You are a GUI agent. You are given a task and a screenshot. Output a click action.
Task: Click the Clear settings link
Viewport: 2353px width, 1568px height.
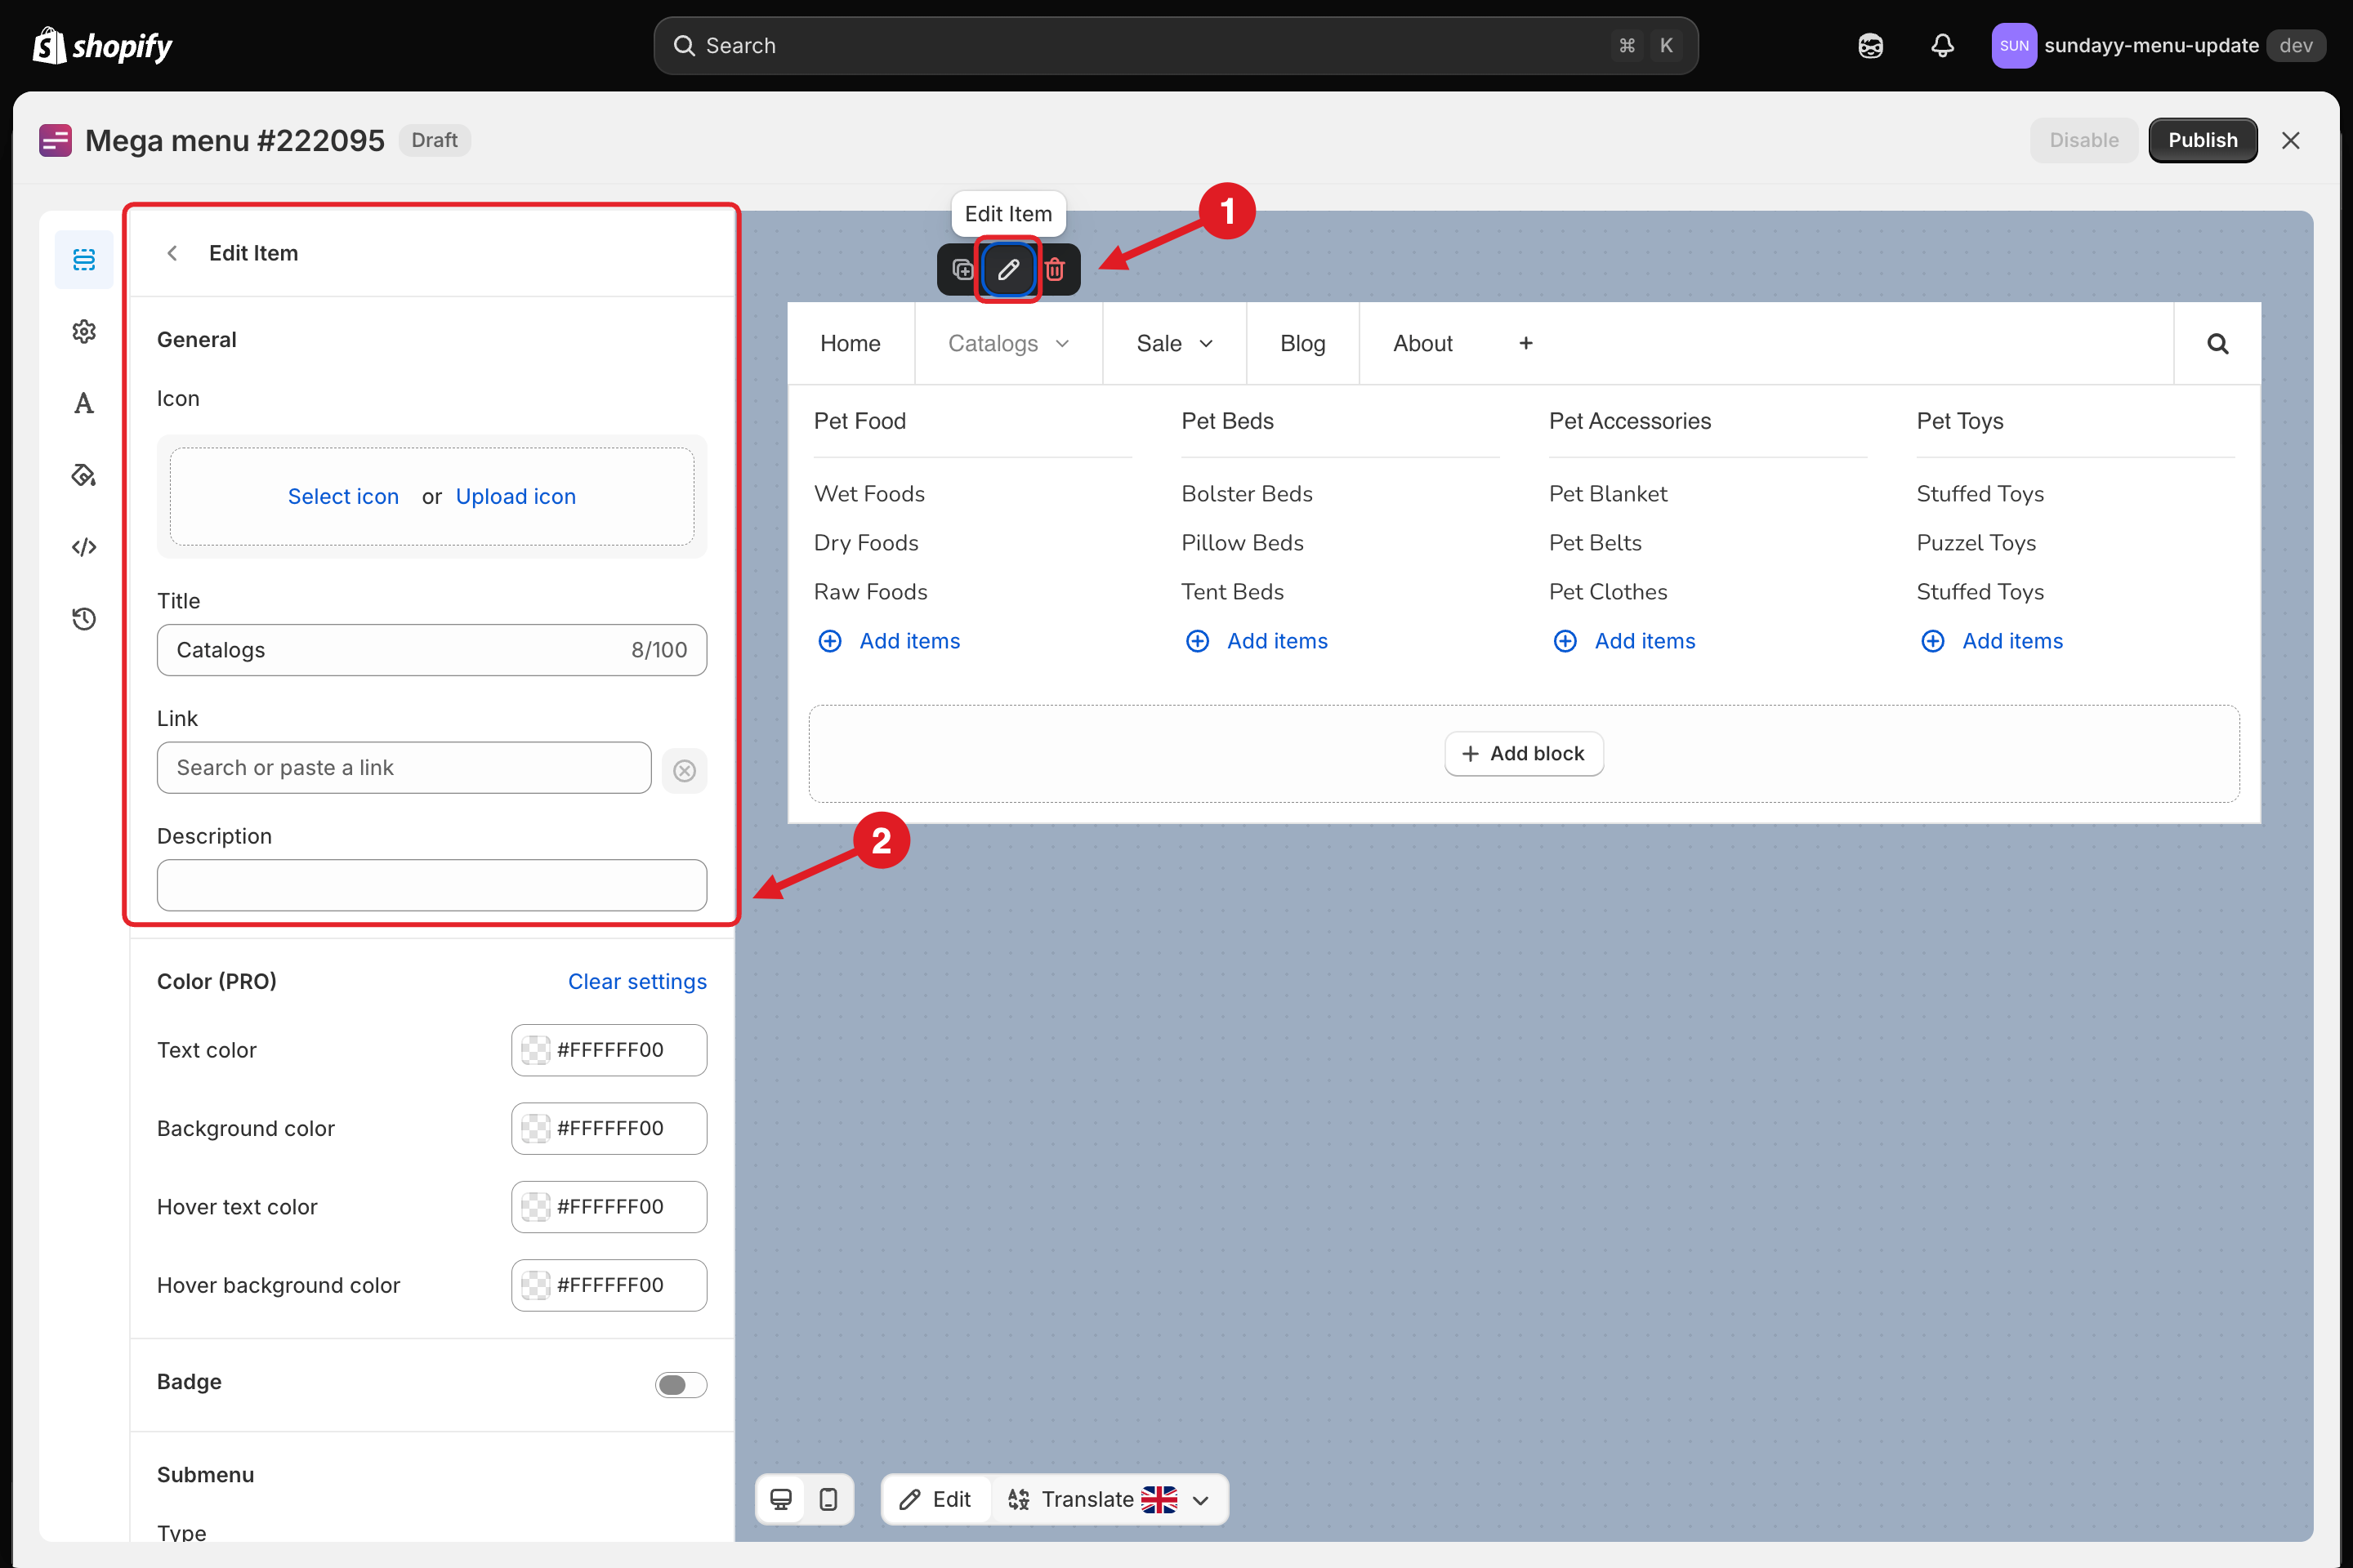tap(637, 981)
